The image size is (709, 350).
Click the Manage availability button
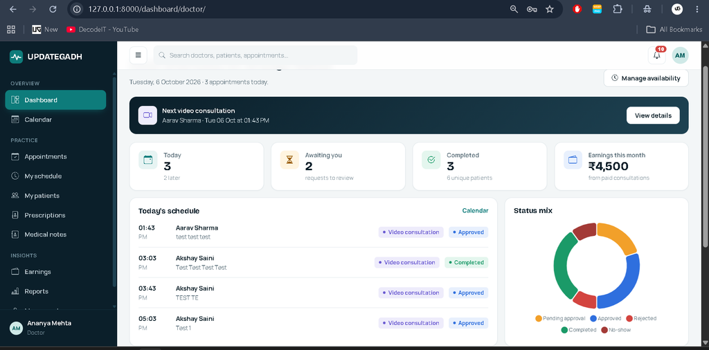pyautogui.click(x=646, y=78)
